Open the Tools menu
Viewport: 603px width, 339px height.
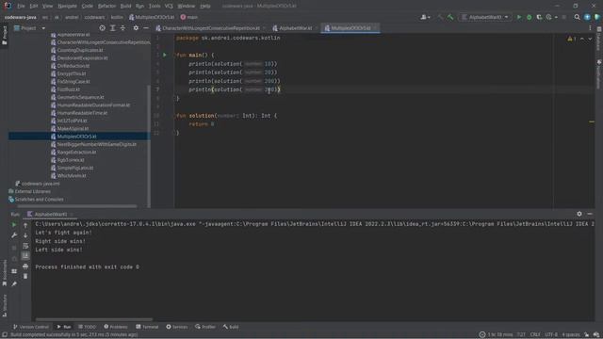(155, 7)
